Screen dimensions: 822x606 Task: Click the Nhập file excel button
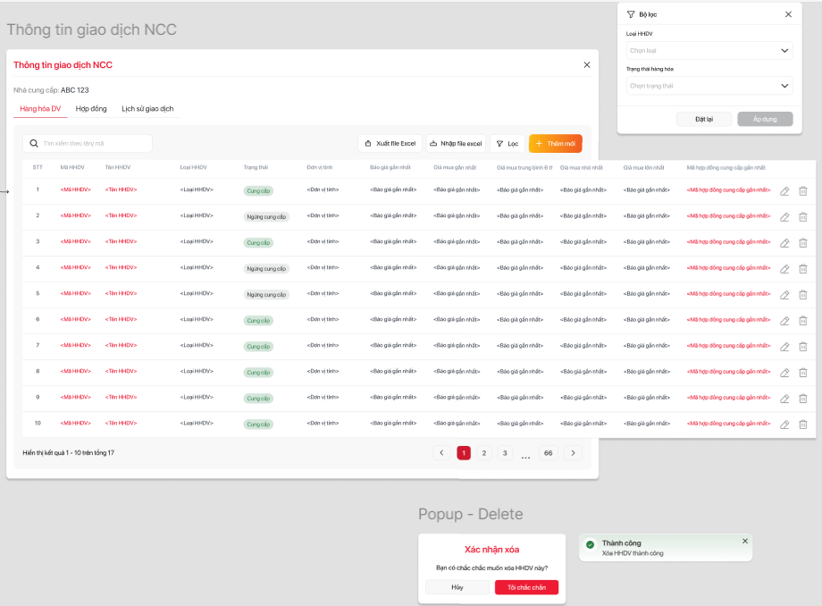click(455, 143)
